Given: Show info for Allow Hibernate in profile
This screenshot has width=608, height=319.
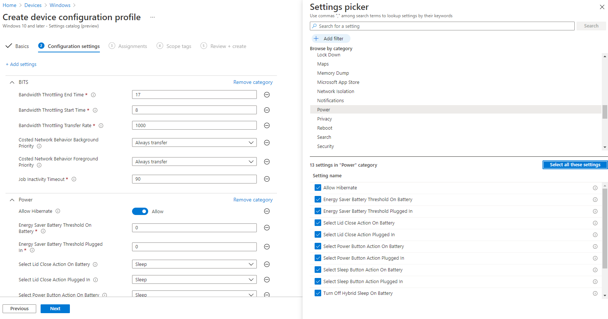Looking at the screenshot, I should (x=58, y=211).
